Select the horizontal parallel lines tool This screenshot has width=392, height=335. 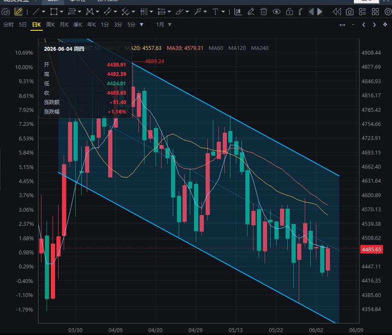coord(72,12)
